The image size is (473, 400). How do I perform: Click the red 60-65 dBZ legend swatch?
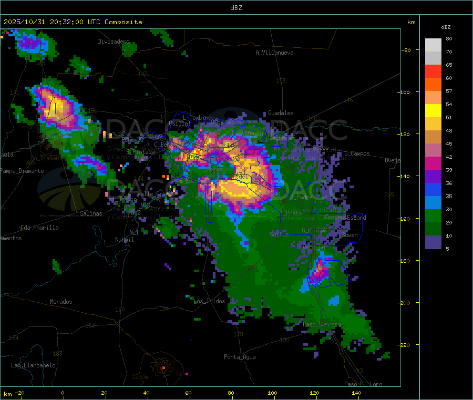[x=433, y=71]
